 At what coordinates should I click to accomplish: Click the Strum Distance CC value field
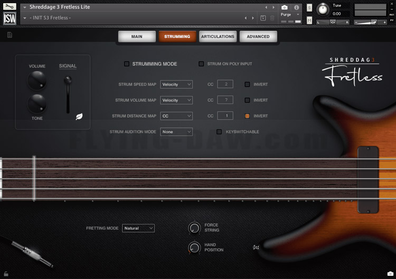point(225,116)
